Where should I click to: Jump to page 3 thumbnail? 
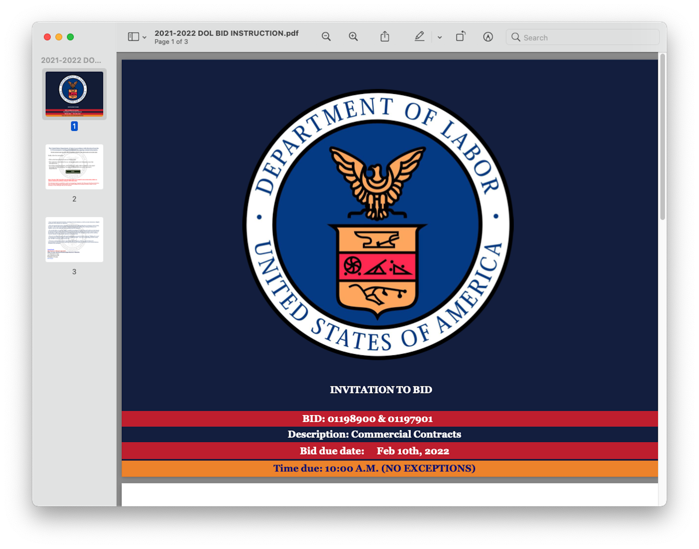[74, 239]
